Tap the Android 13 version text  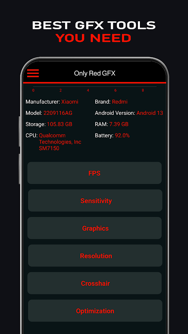(x=150, y=113)
